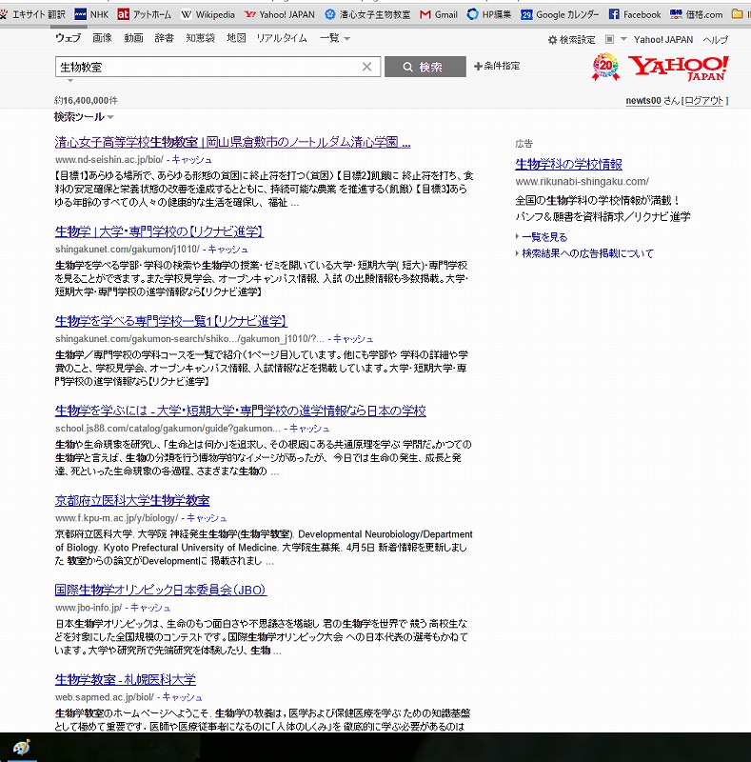Select the リアルタイム search tab

tap(282, 38)
